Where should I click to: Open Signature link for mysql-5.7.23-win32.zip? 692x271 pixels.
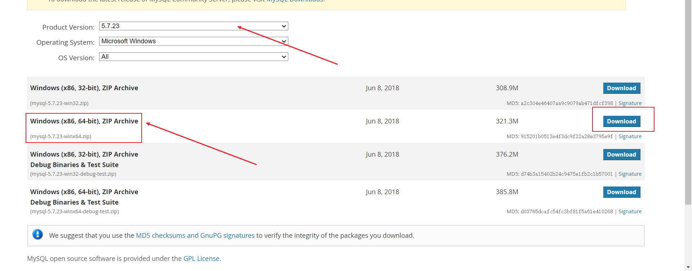pos(630,103)
